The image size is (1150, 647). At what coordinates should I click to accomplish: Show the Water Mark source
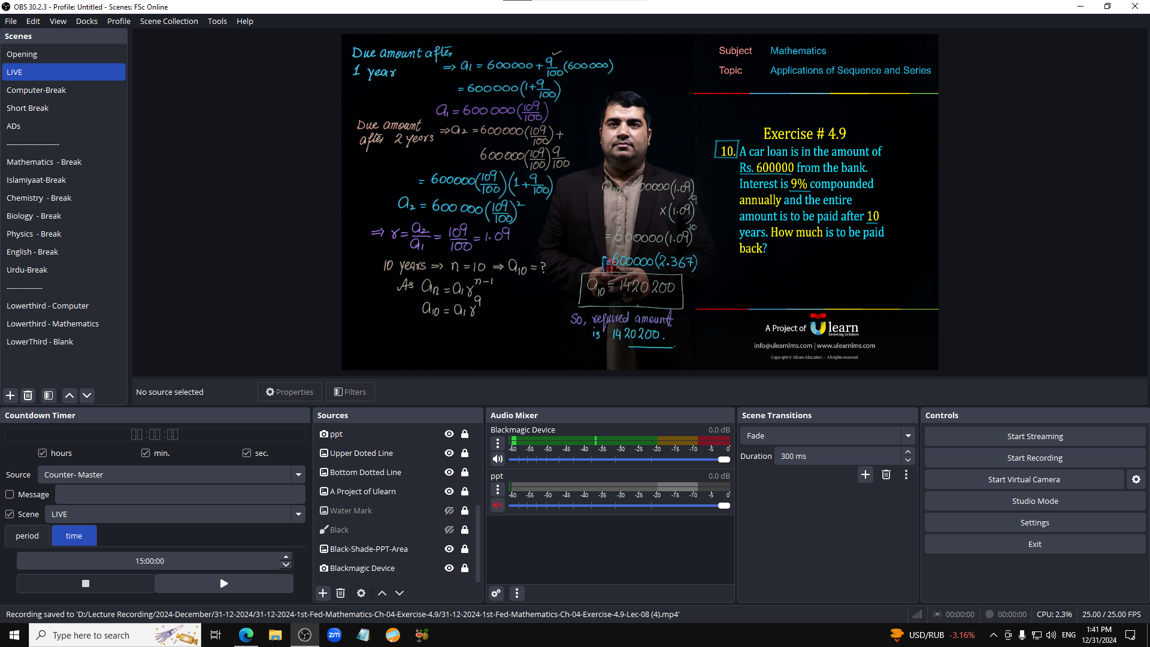click(x=449, y=510)
